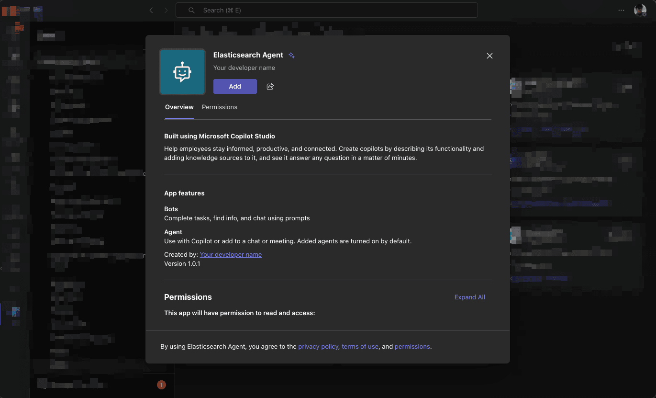Open the more options ellipsis menu

tap(621, 10)
